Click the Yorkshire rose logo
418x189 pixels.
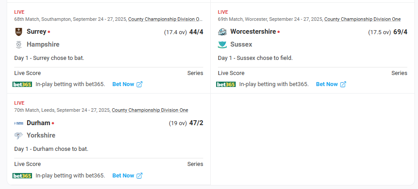coord(19,136)
